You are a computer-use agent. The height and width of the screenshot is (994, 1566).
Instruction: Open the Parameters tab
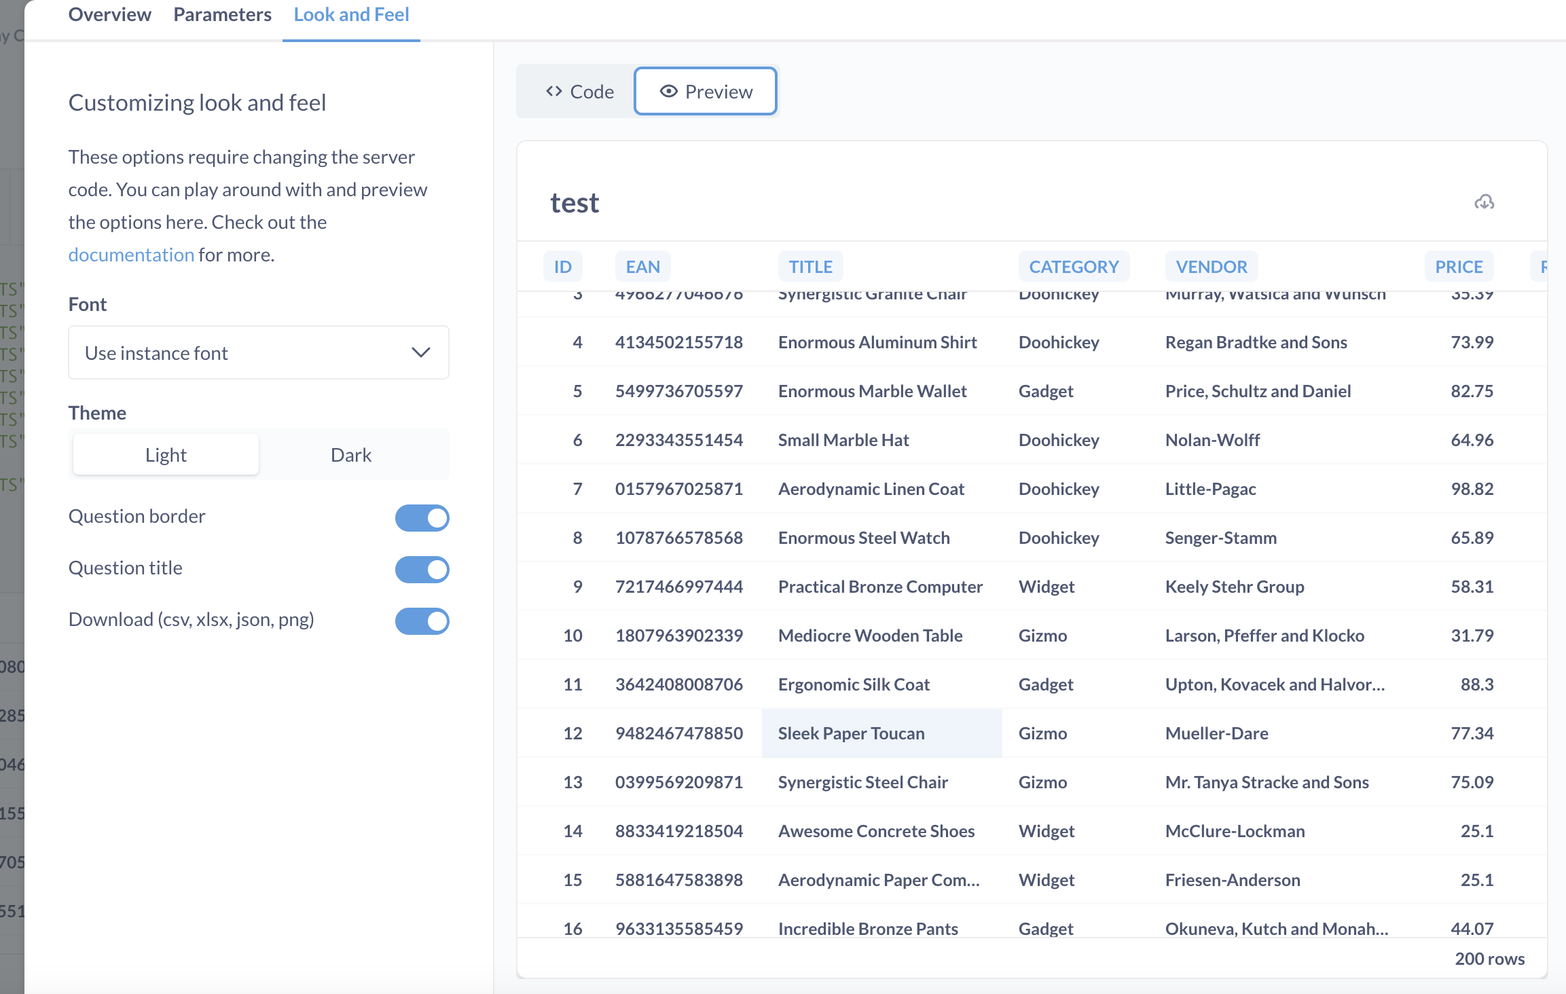pos(222,14)
